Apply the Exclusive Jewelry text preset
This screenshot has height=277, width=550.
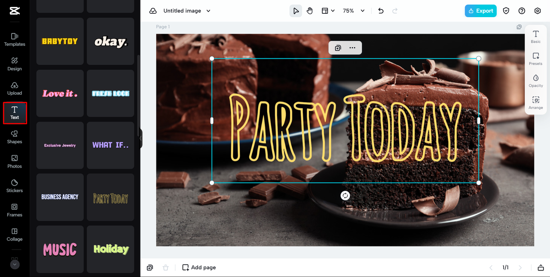coord(60,145)
